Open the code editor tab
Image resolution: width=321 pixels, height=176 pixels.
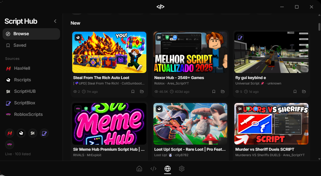coord(153,169)
